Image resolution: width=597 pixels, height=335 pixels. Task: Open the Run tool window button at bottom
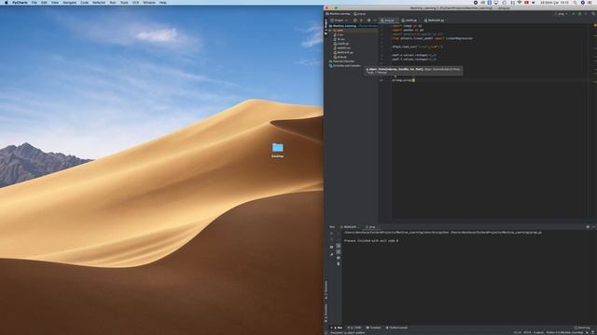pos(338,328)
